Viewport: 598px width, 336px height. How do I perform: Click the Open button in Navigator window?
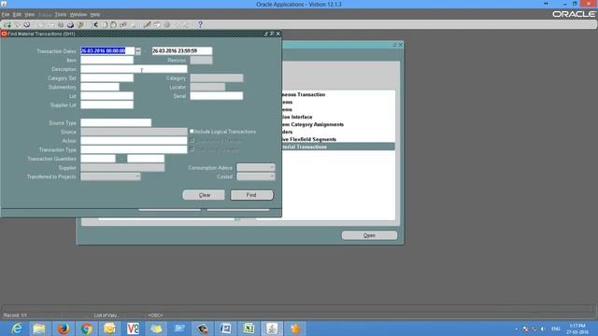coord(369,235)
